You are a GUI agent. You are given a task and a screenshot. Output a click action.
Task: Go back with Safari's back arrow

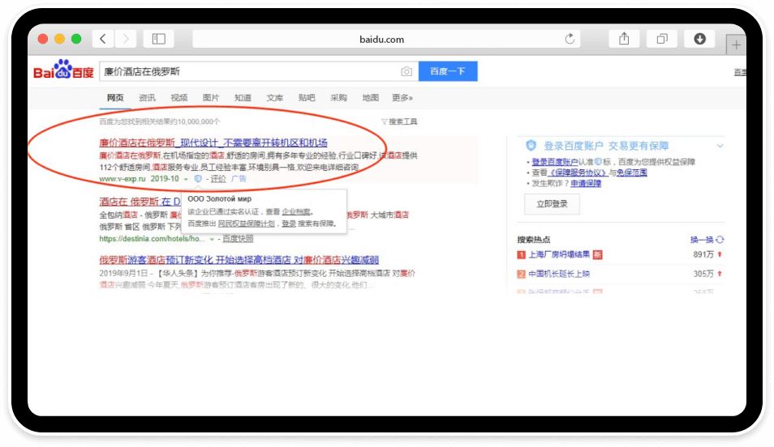(103, 39)
